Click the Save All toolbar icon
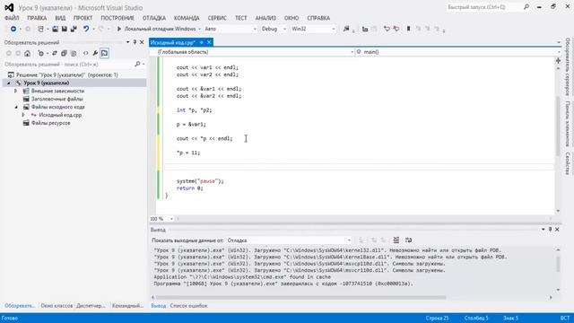This screenshot has width=574, height=323. [74, 29]
